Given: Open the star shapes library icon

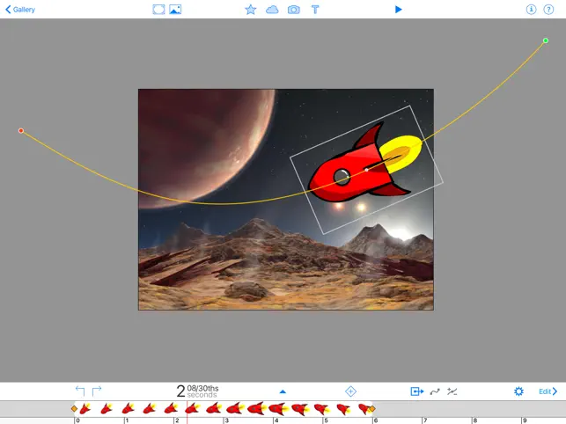Looking at the screenshot, I should [251, 10].
